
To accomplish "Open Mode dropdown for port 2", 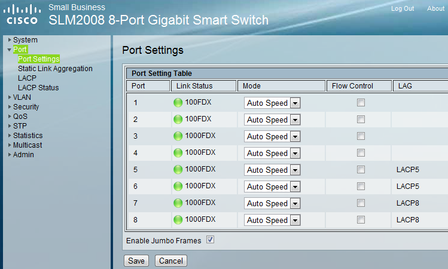I will pos(272,120).
